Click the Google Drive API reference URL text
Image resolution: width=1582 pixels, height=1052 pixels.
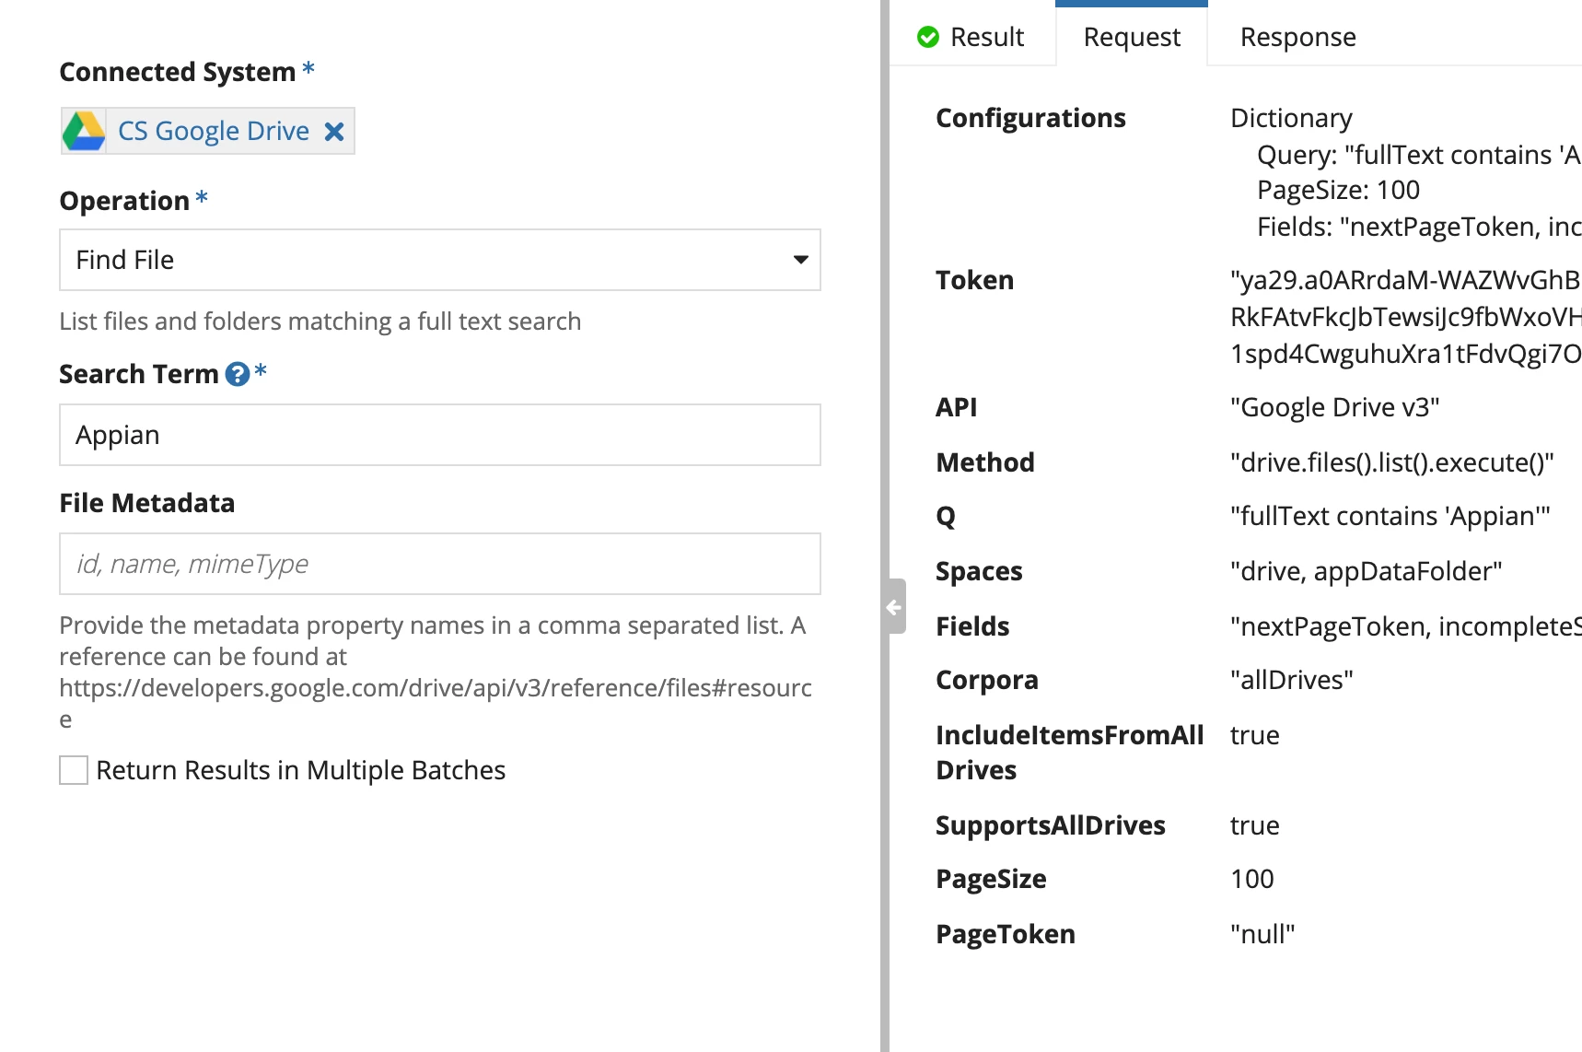pyautogui.click(x=436, y=703)
